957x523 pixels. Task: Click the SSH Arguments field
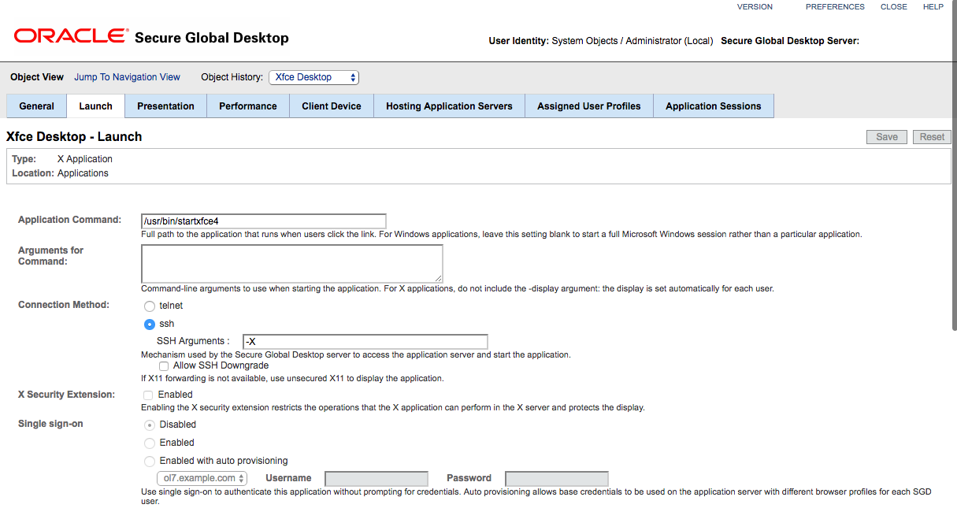click(365, 342)
